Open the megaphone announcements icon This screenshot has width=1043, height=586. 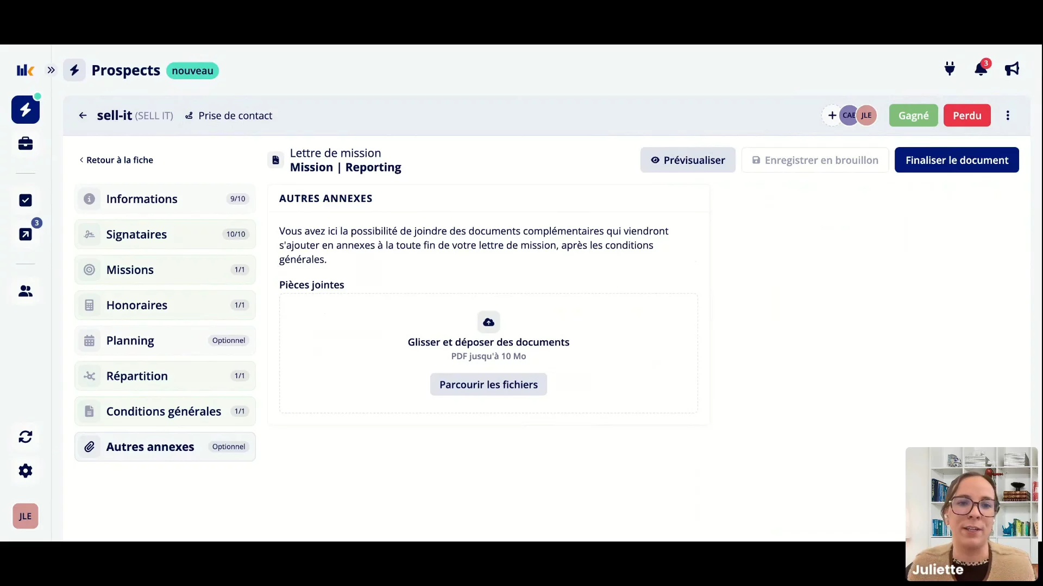(x=1011, y=69)
